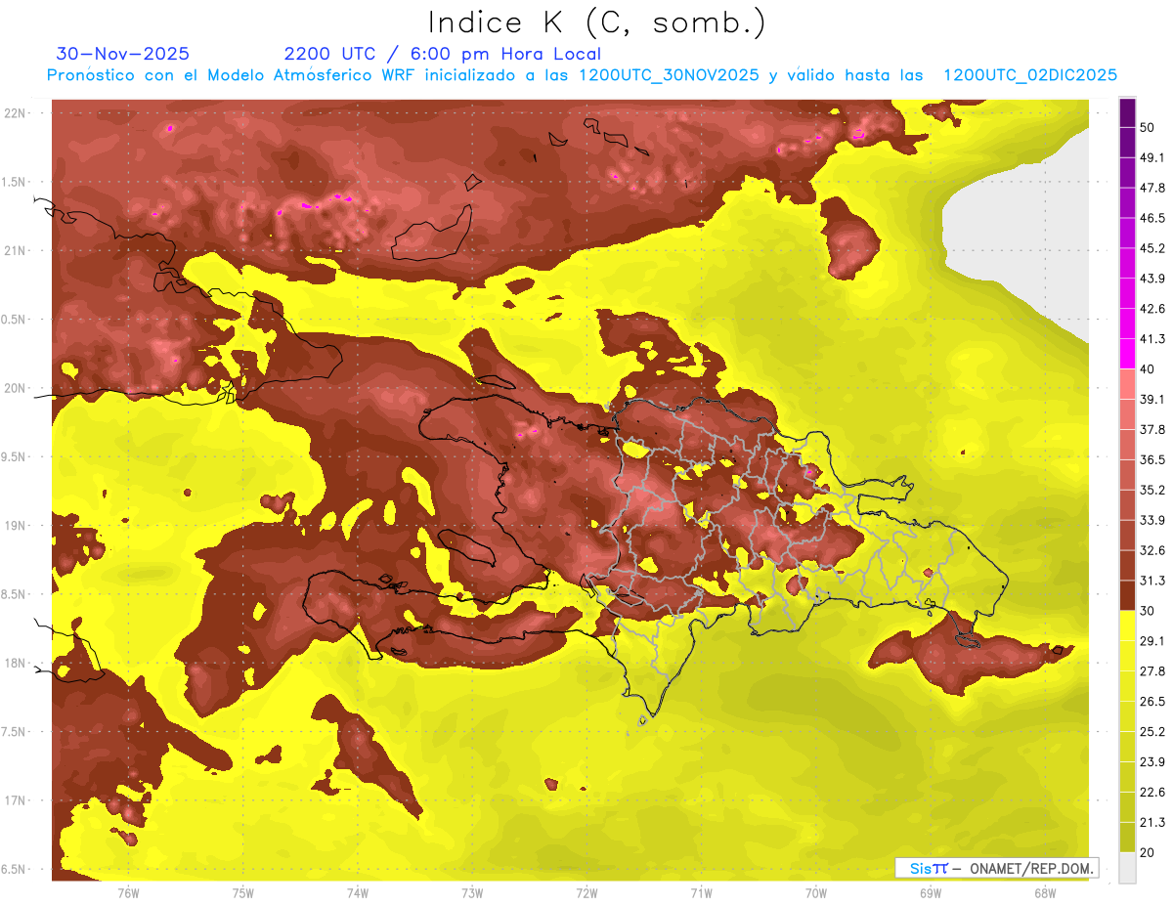Click the colorbar value '39.1'

(x=1152, y=400)
